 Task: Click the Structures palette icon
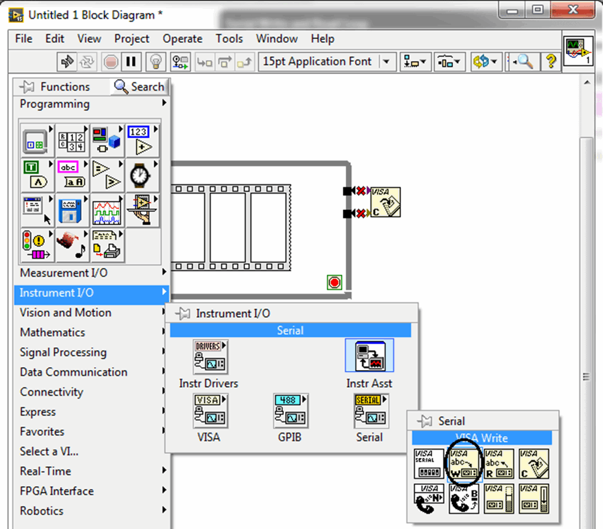tap(35, 139)
